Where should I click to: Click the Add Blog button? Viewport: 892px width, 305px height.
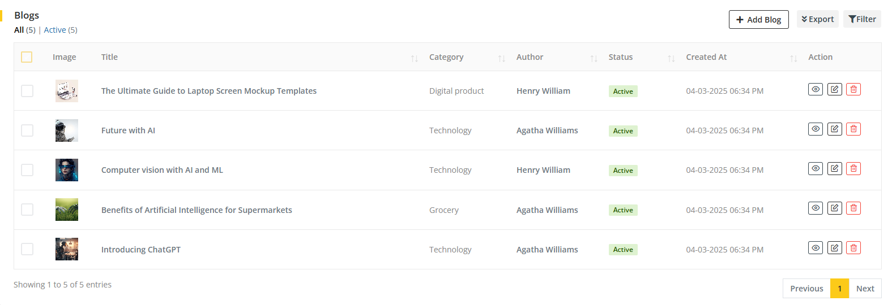(758, 20)
